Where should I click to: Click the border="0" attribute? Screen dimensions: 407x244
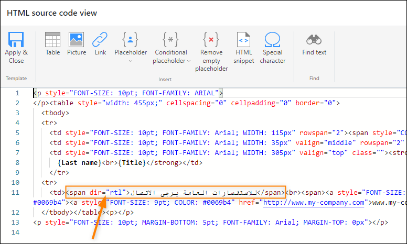316,103
